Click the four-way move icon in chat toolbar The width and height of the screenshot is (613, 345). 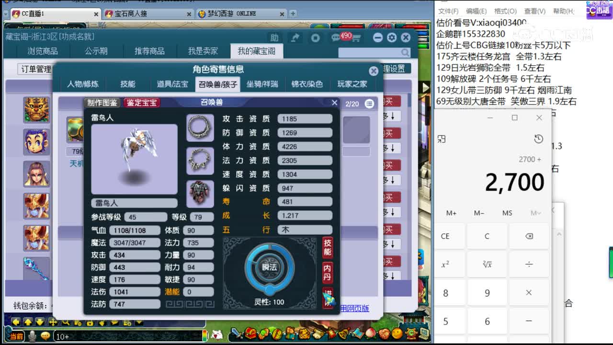pyautogui.click(x=53, y=322)
